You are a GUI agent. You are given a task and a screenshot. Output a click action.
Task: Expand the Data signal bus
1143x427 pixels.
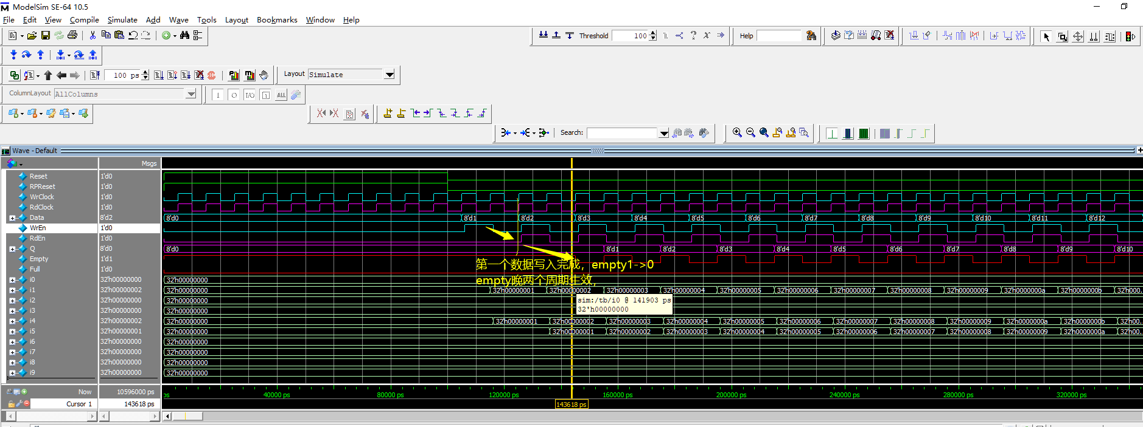point(12,218)
